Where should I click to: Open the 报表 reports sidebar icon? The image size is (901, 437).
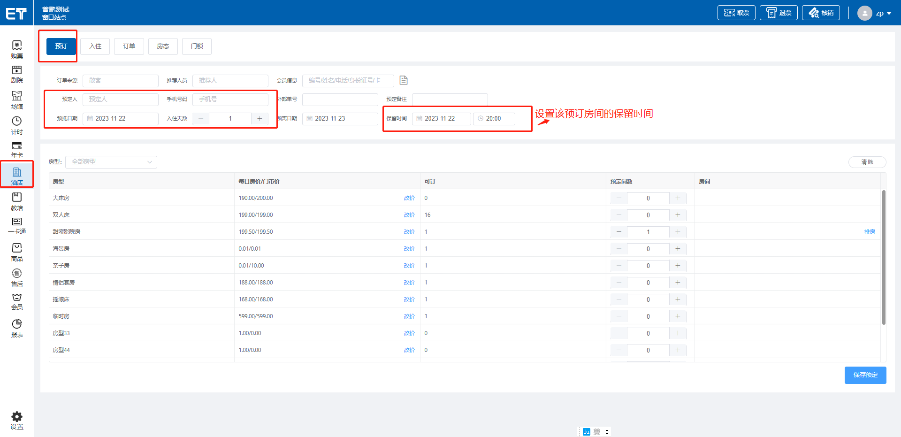[17, 328]
